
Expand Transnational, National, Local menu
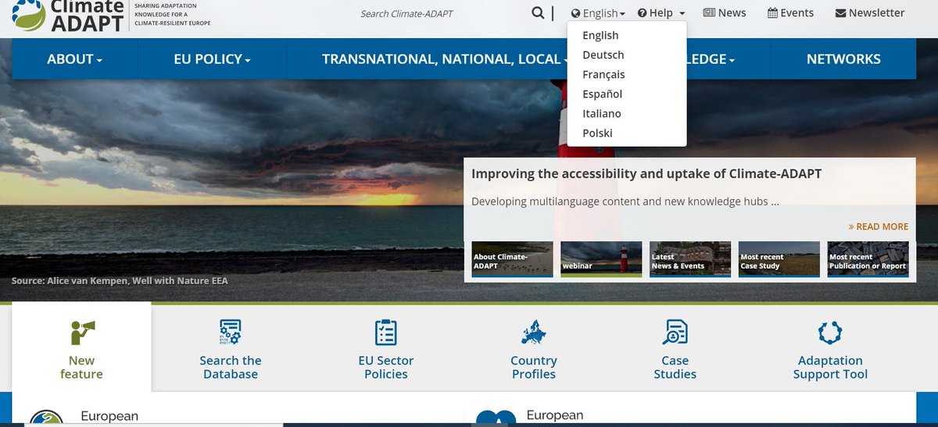(x=446, y=59)
